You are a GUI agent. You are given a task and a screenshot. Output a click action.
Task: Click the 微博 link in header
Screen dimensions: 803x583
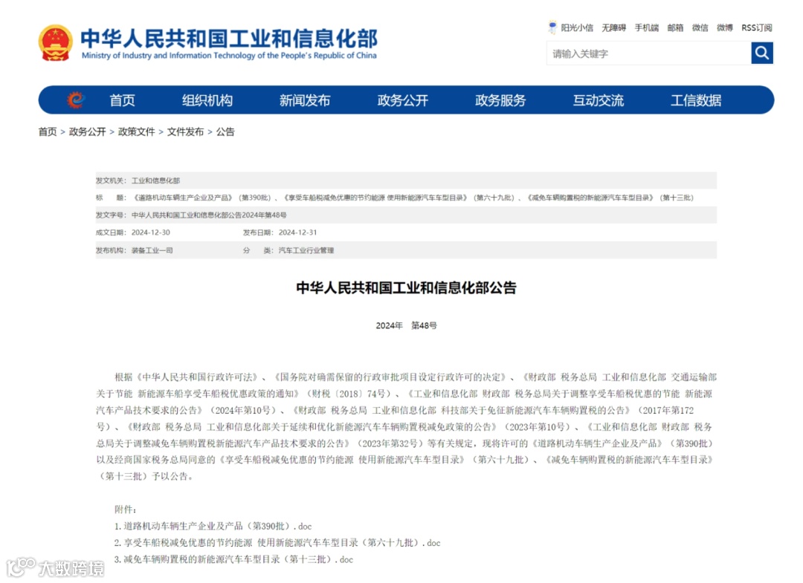(x=724, y=27)
